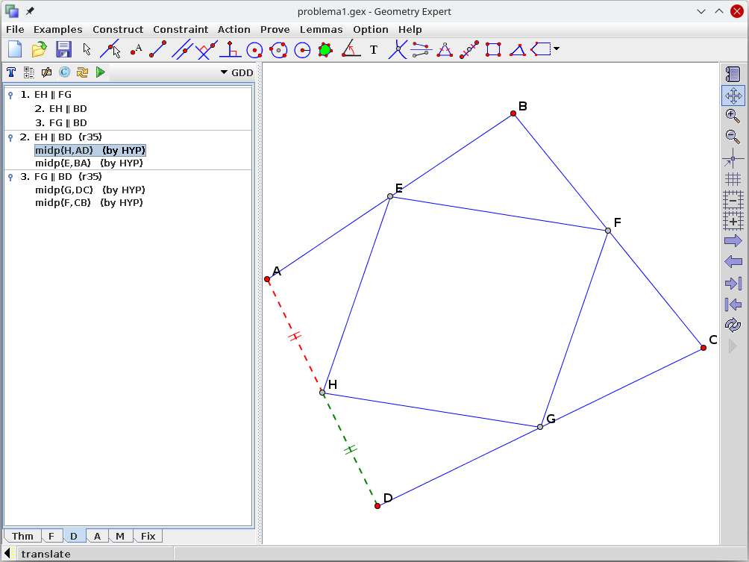Select the Square/rectangle tool
Screen dimensions: 749x562
pos(493,50)
